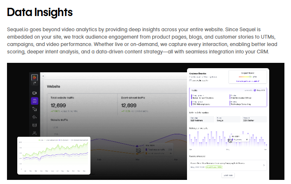Click the green line chart thumbnail

(54, 155)
